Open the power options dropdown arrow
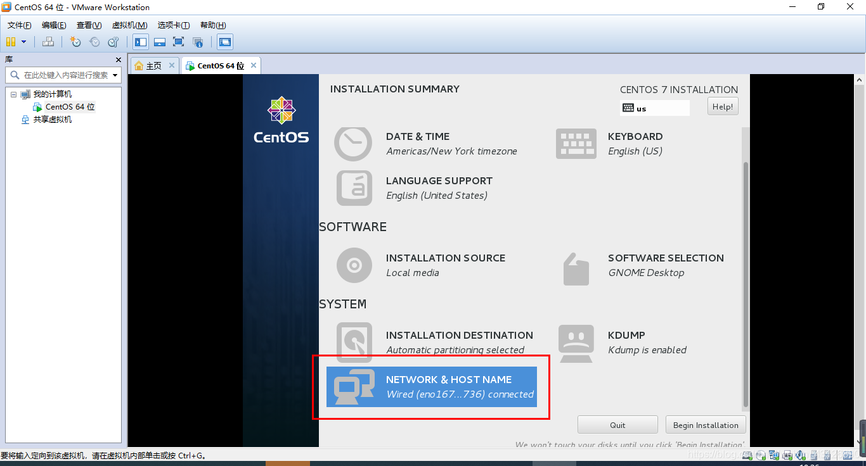 24,42
